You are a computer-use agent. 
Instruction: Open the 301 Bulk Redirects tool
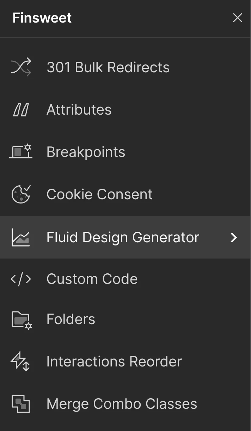coord(108,67)
